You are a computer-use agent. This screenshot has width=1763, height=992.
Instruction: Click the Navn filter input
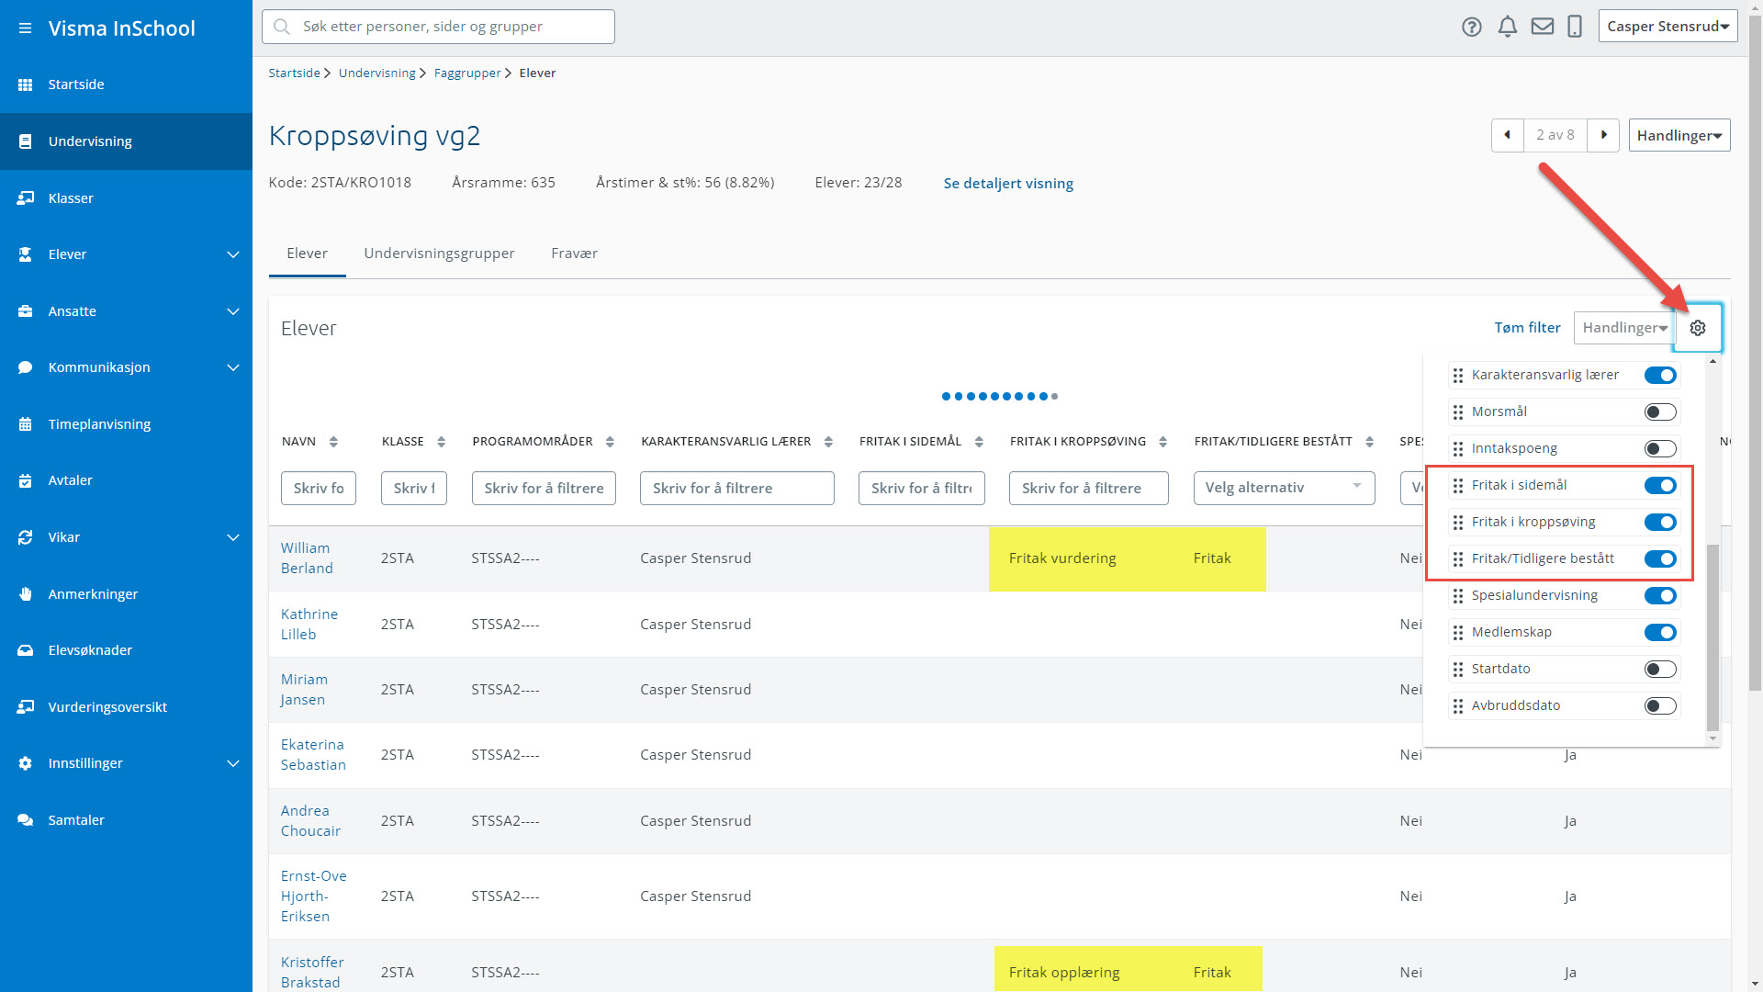pos(318,489)
